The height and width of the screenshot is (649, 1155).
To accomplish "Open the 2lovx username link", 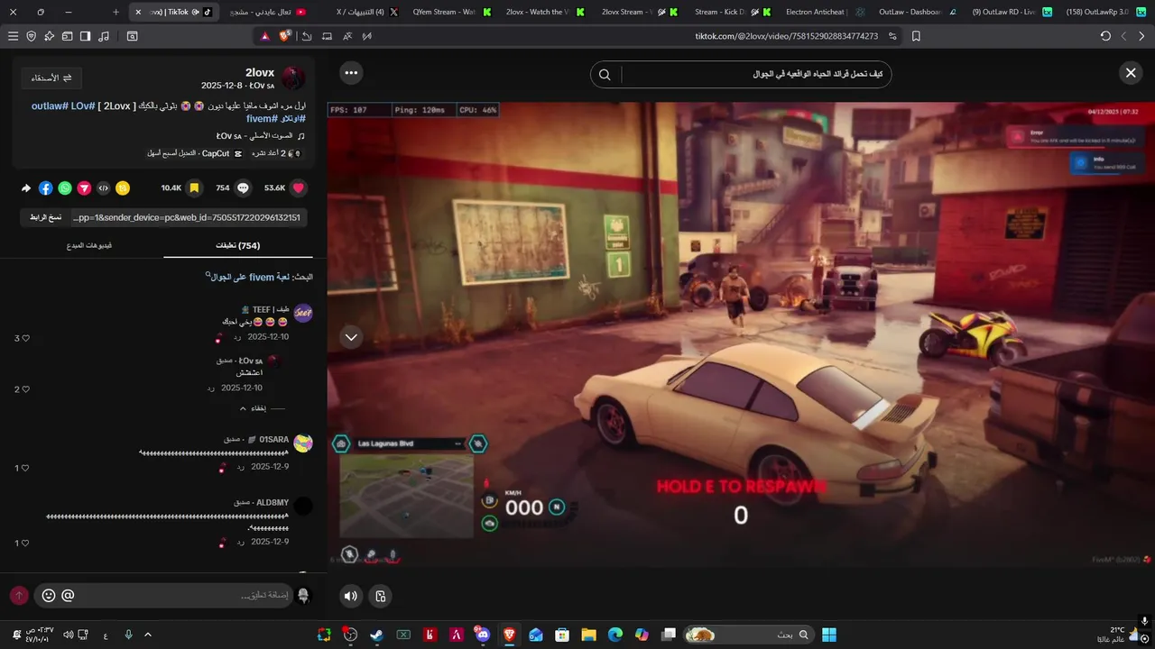I will pyautogui.click(x=260, y=72).
